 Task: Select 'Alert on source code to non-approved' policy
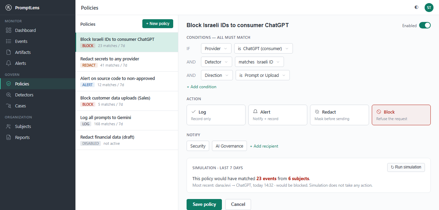127,81
